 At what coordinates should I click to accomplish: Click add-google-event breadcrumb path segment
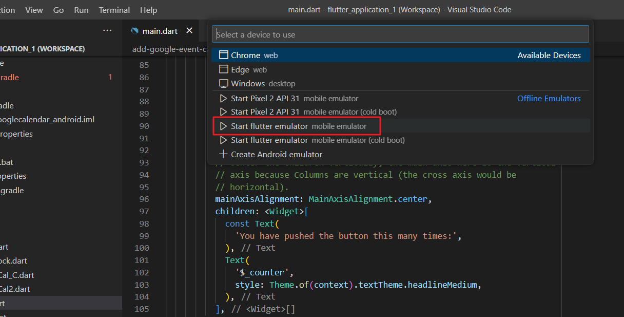point(169,49)
